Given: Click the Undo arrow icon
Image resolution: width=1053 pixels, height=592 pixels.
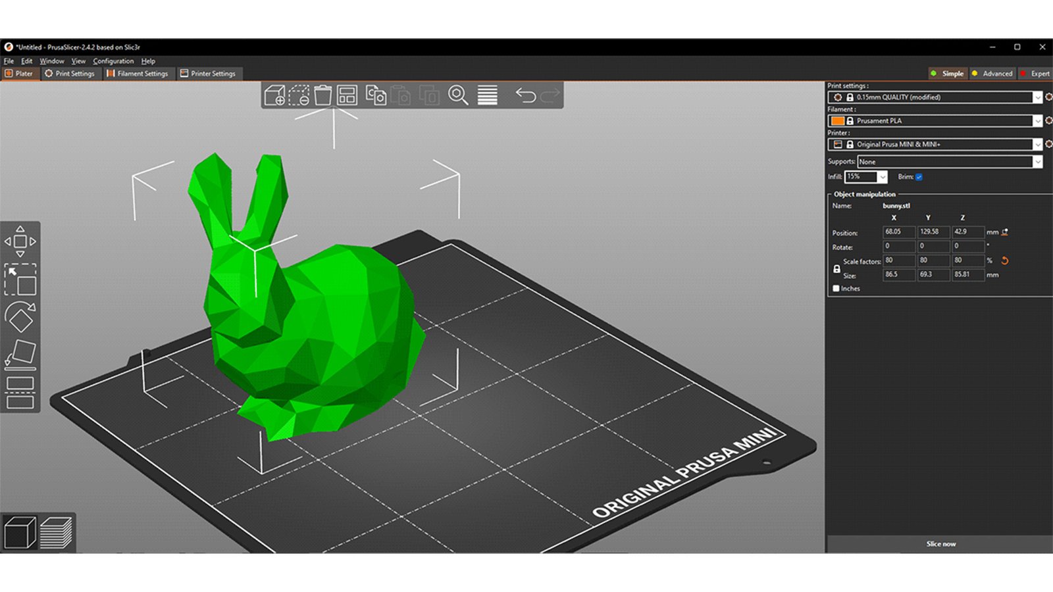Looking at the screenshot, I should pyautogui.click(x=525, y=95).
